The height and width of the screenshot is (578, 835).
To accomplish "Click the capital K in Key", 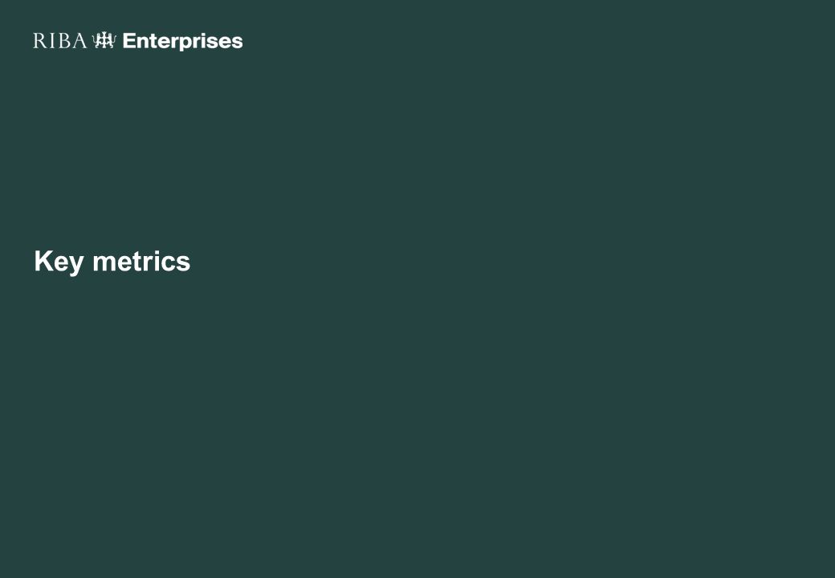I will 44,260.
